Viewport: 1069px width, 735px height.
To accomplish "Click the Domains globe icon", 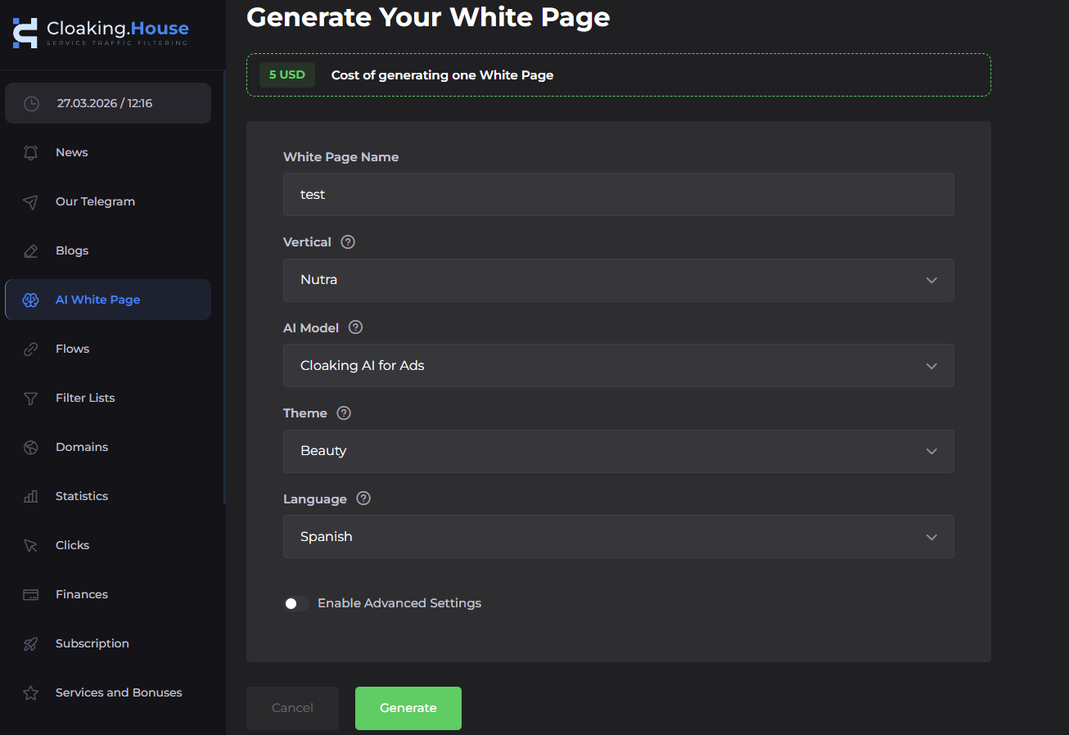I will click(x=30, y=447).
